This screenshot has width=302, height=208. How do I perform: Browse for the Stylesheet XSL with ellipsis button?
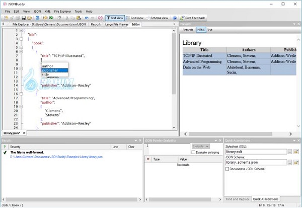coord(289,152)
